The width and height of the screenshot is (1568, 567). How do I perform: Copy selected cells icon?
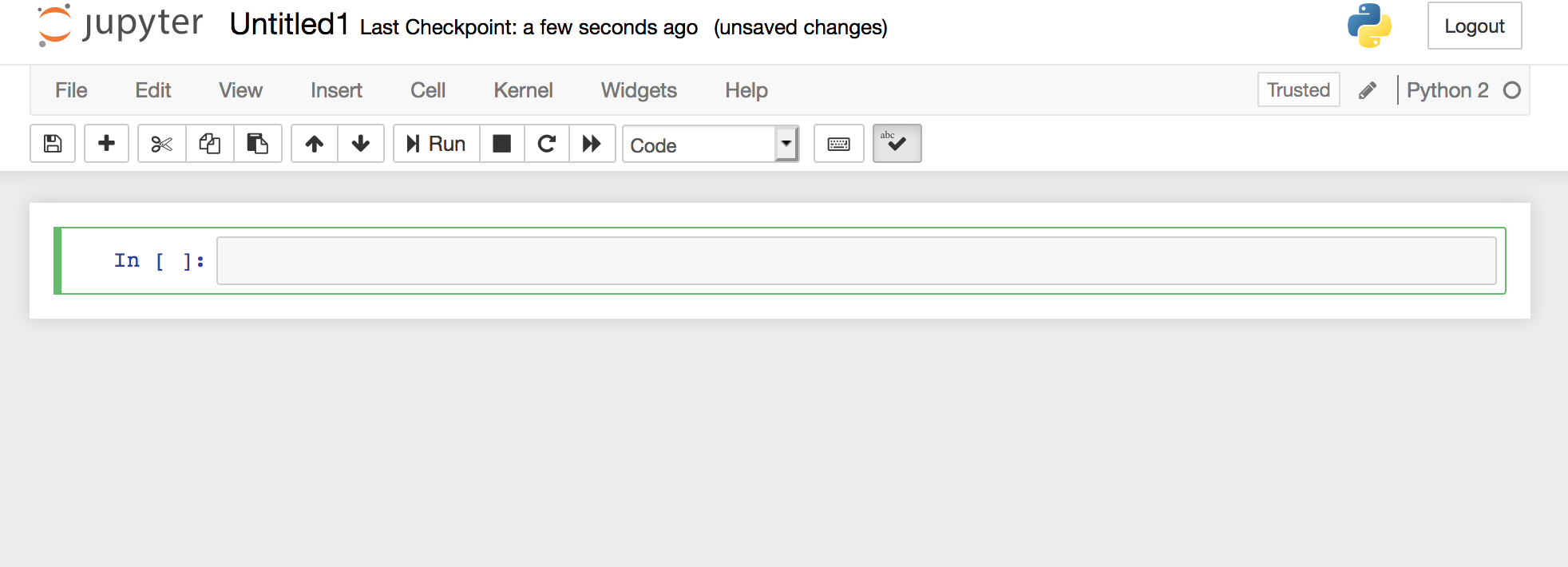click(210, 144)
